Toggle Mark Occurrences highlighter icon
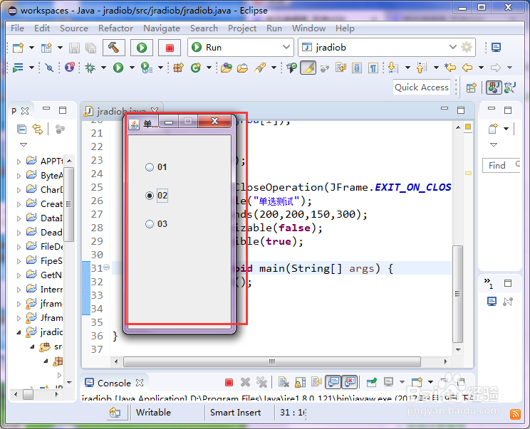This screenshot has width=530, height=429. pyautogui.click(x=308, y=68)
